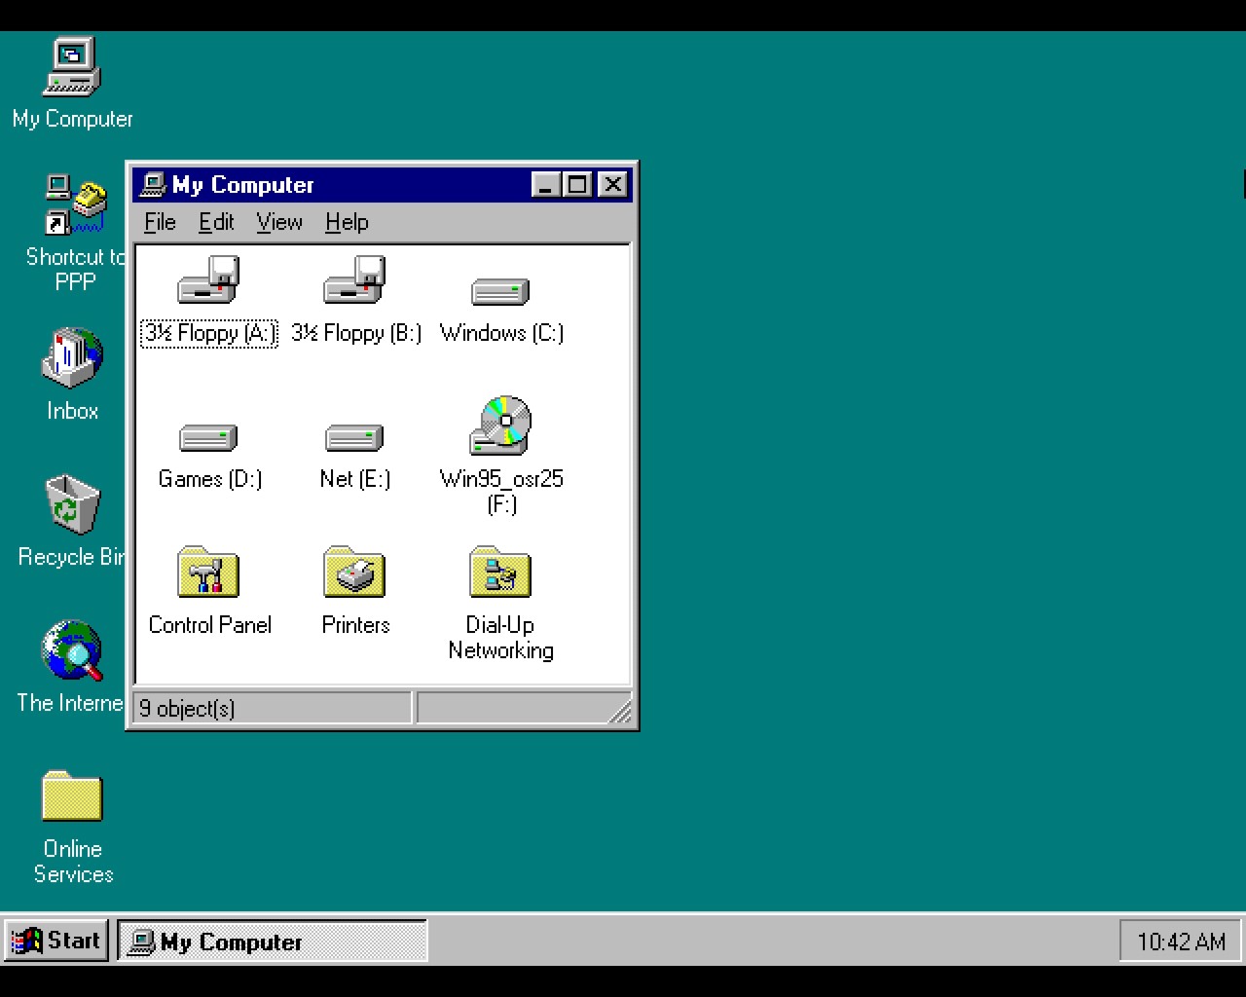Click the window resize grip in status bar
The image size is (1246, 997).
pyautogui.click(x=619, y=712)
